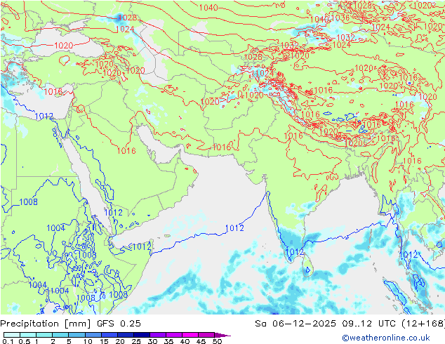
Task: Click the 1012 label near Sri Lanka
Action: tap(295, 252)
